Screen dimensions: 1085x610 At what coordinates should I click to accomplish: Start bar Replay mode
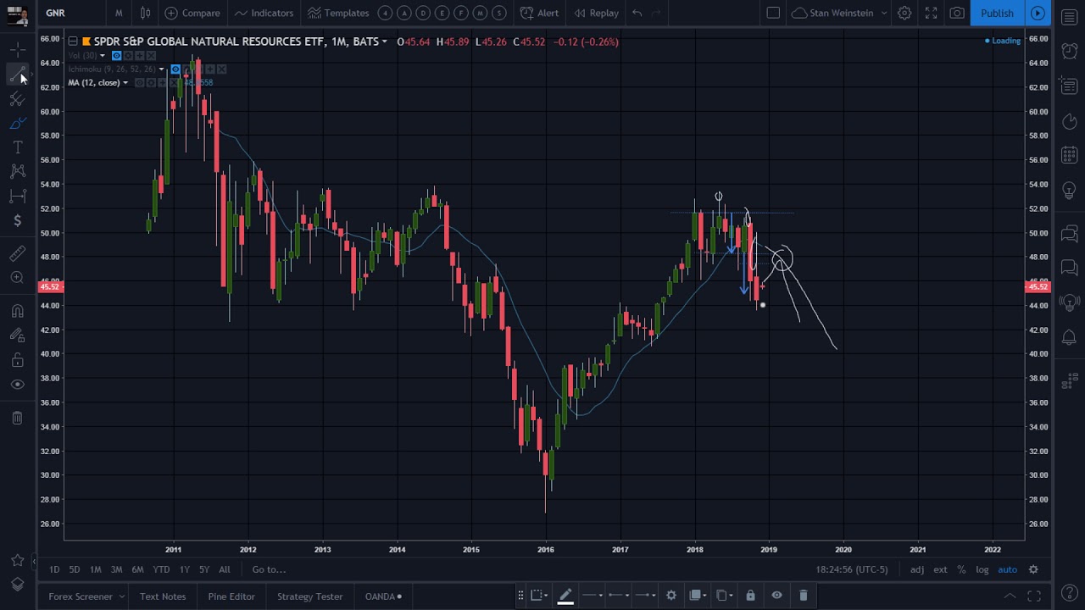coord(596,13)
